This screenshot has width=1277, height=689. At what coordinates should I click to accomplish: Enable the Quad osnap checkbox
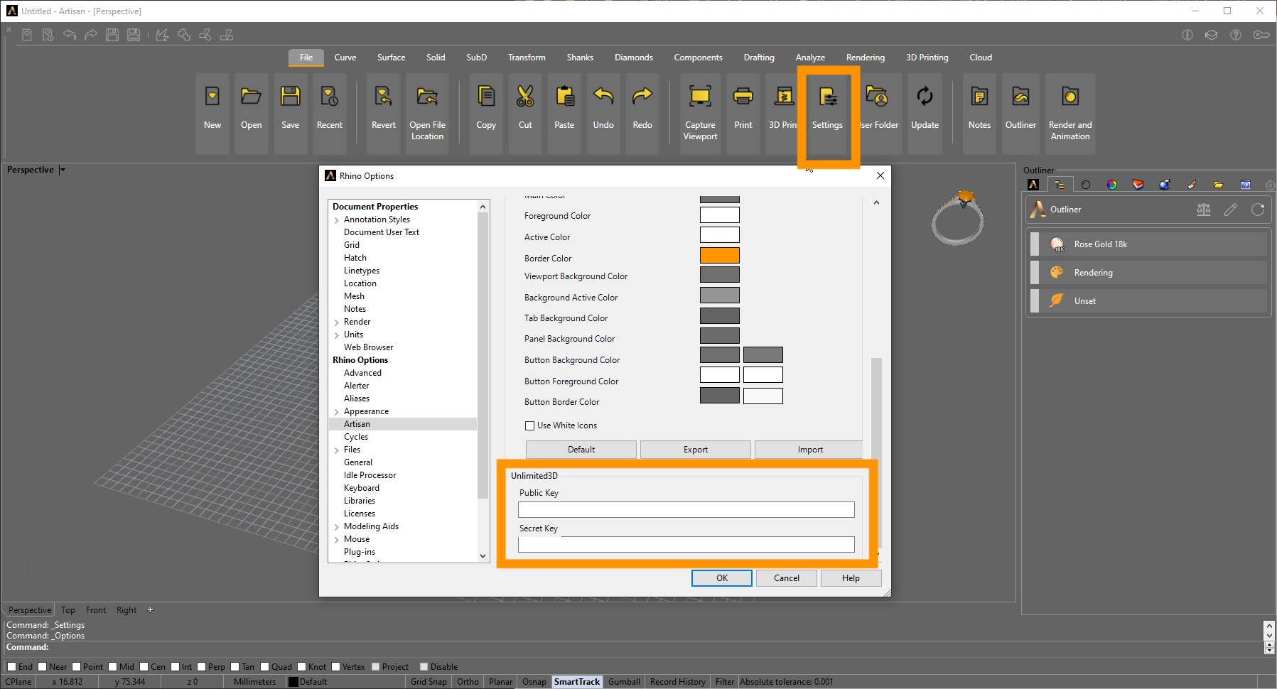265,667
